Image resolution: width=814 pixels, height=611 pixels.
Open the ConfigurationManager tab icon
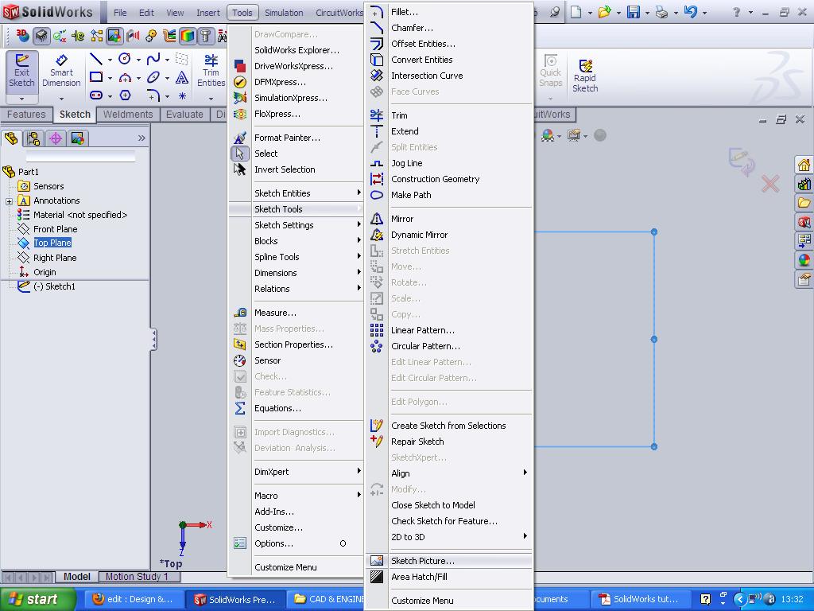coord(56,138)
